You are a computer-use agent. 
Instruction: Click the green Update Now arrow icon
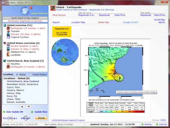32,112
